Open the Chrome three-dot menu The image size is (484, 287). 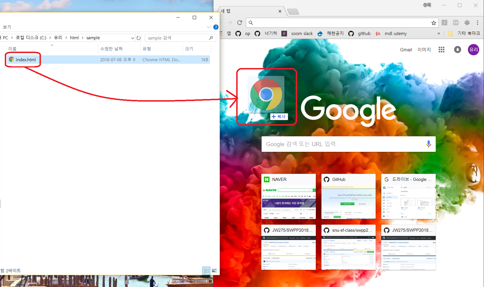477,23
